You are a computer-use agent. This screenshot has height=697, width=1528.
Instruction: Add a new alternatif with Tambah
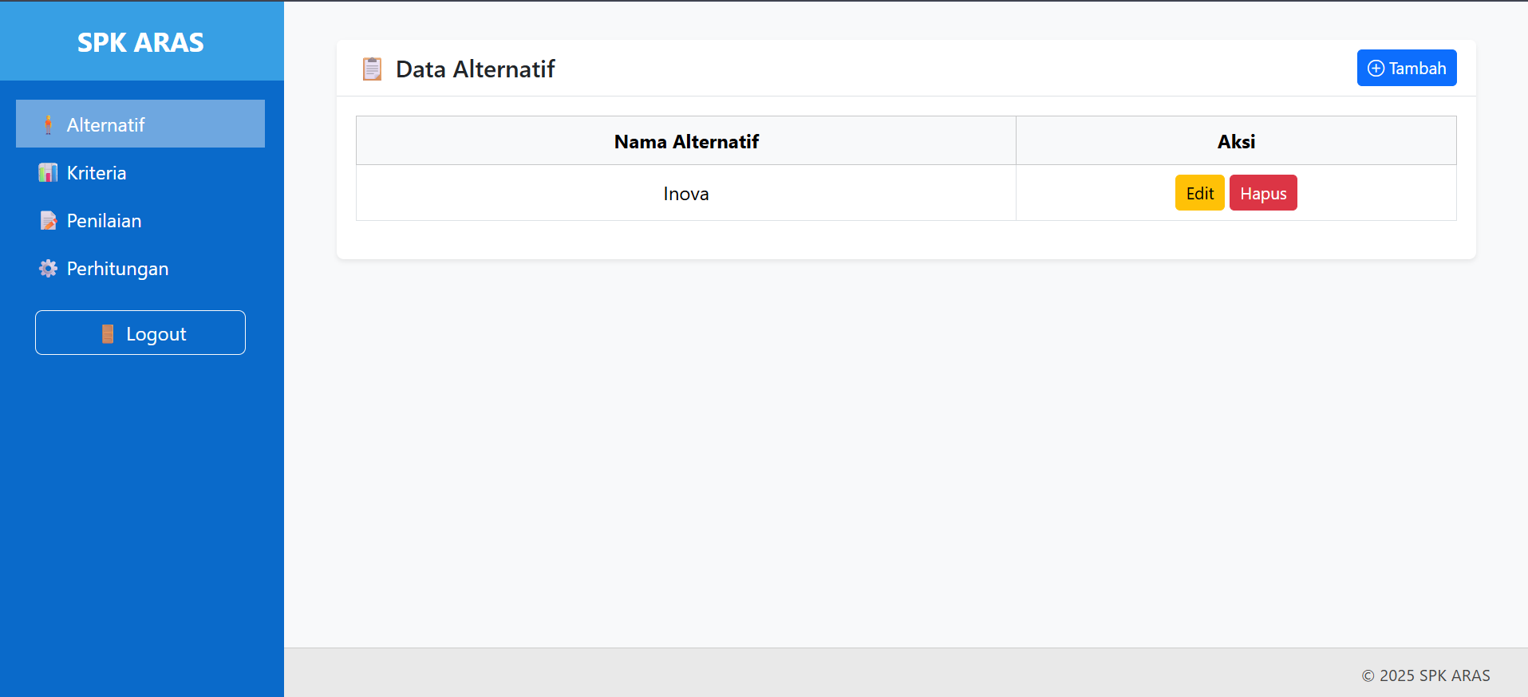pos(1407,69)
